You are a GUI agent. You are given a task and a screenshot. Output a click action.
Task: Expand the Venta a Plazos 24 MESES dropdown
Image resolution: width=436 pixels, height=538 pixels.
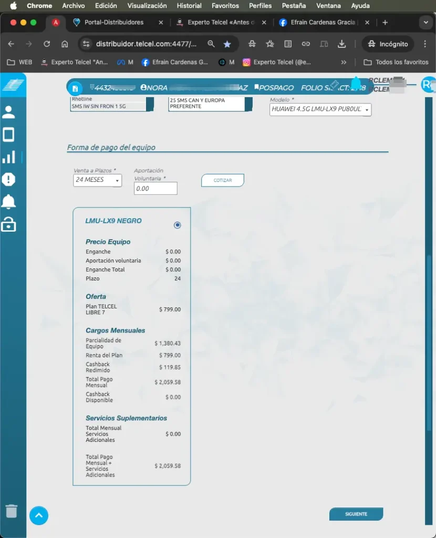click(x=97, y=180)
